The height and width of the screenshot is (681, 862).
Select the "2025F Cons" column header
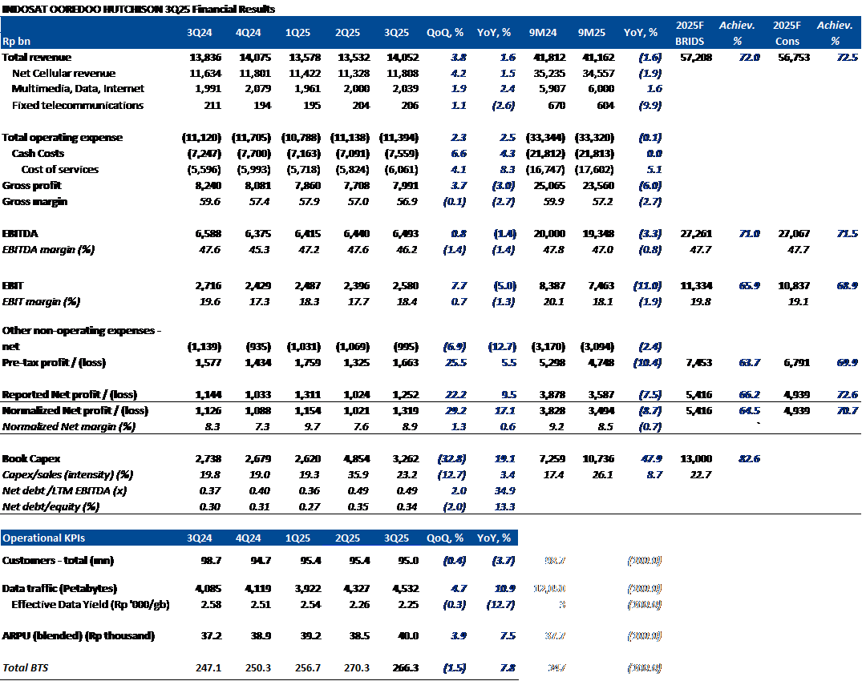tap(787, 33)
